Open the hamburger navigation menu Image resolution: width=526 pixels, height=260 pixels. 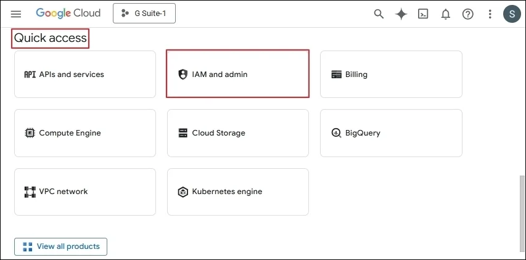tap(16, 14)
